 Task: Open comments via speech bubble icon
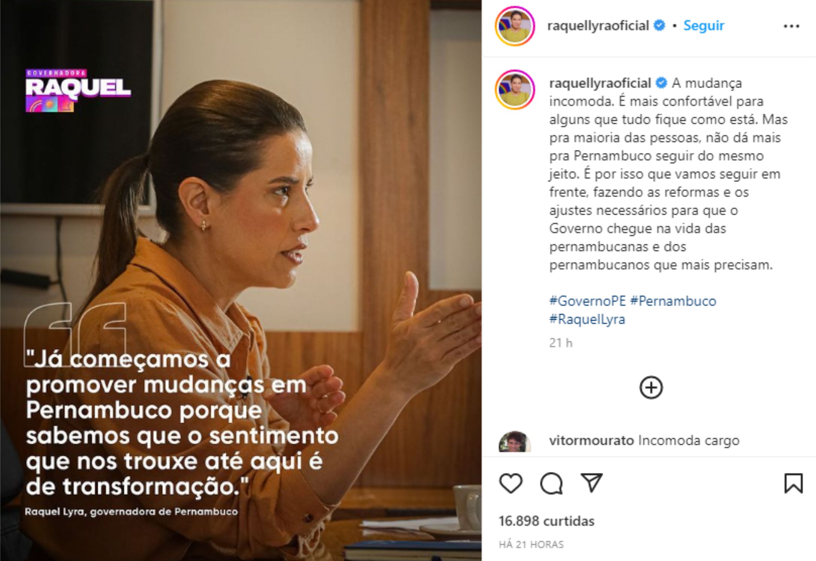[552, 484]
